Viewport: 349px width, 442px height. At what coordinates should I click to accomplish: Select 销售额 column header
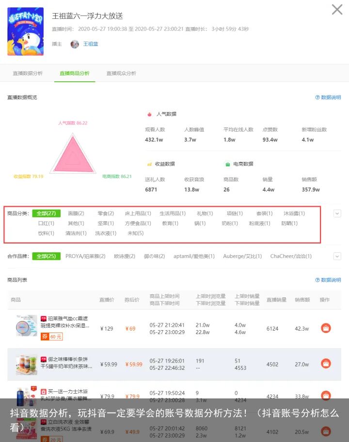(x=302, y=300)
